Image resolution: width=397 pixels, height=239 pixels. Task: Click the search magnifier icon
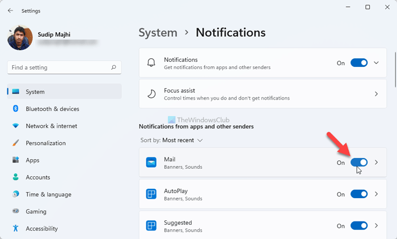click(113, 67)
